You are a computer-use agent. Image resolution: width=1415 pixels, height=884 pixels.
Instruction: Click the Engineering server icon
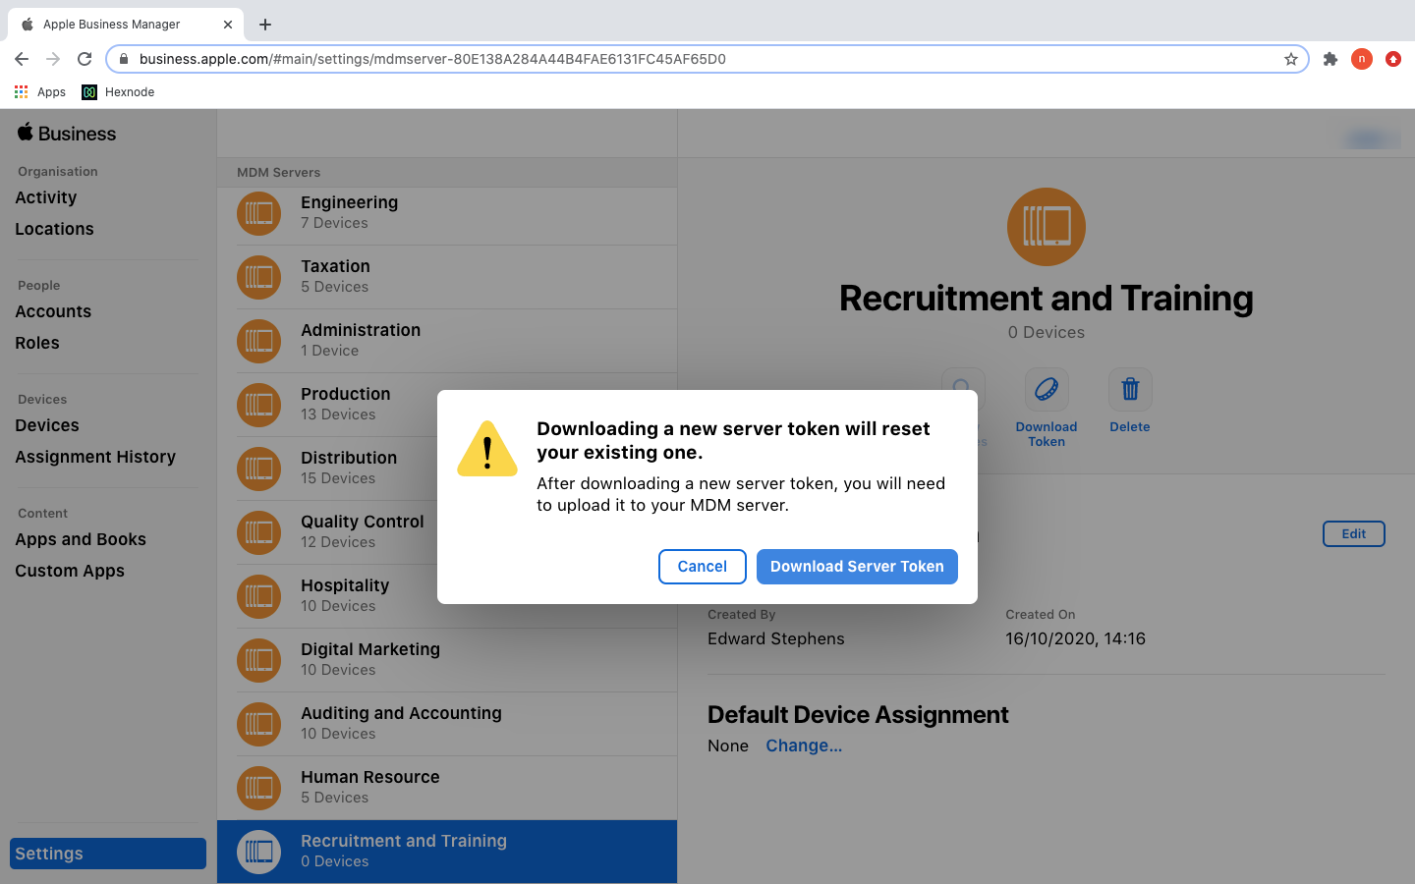click(x=258, y=213)
